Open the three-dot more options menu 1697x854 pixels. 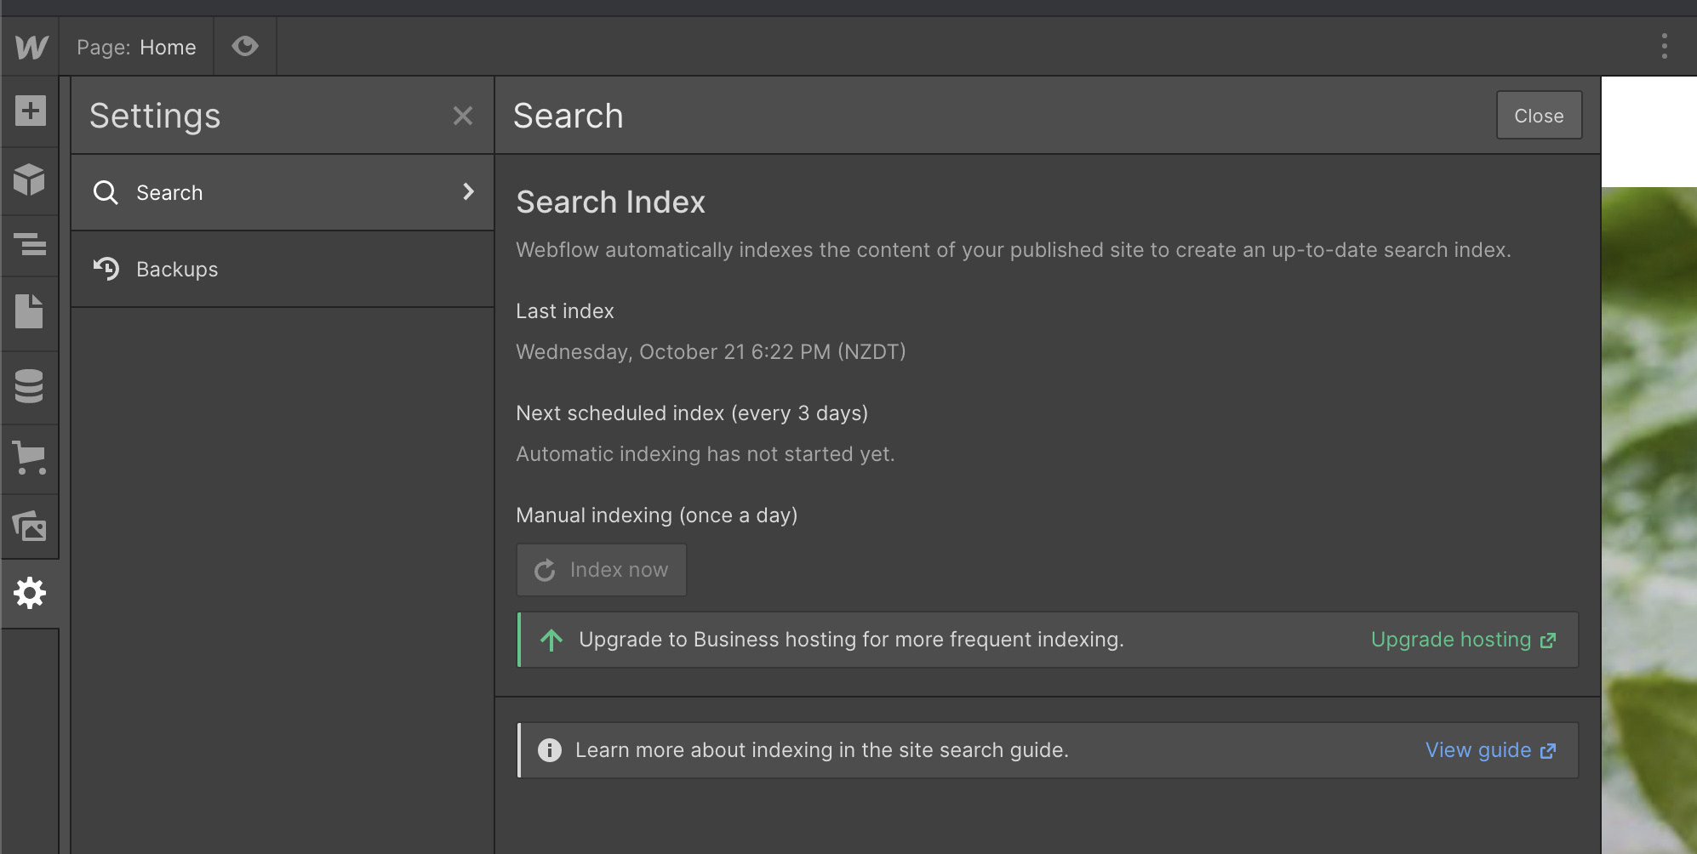pos(1664,46)
